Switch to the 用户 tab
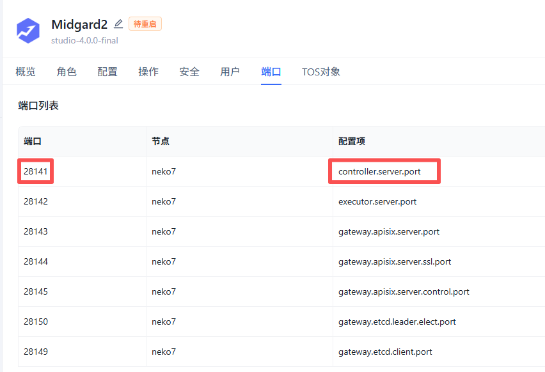The width and height of the screenshot is (545, 372). tap(230, 72)
